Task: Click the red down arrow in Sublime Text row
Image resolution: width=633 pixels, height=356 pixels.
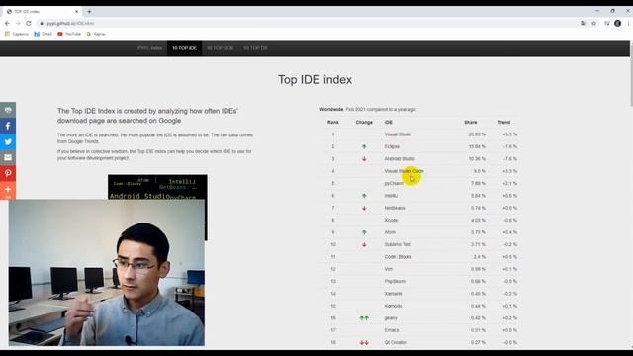Action: tap(364, 244)
